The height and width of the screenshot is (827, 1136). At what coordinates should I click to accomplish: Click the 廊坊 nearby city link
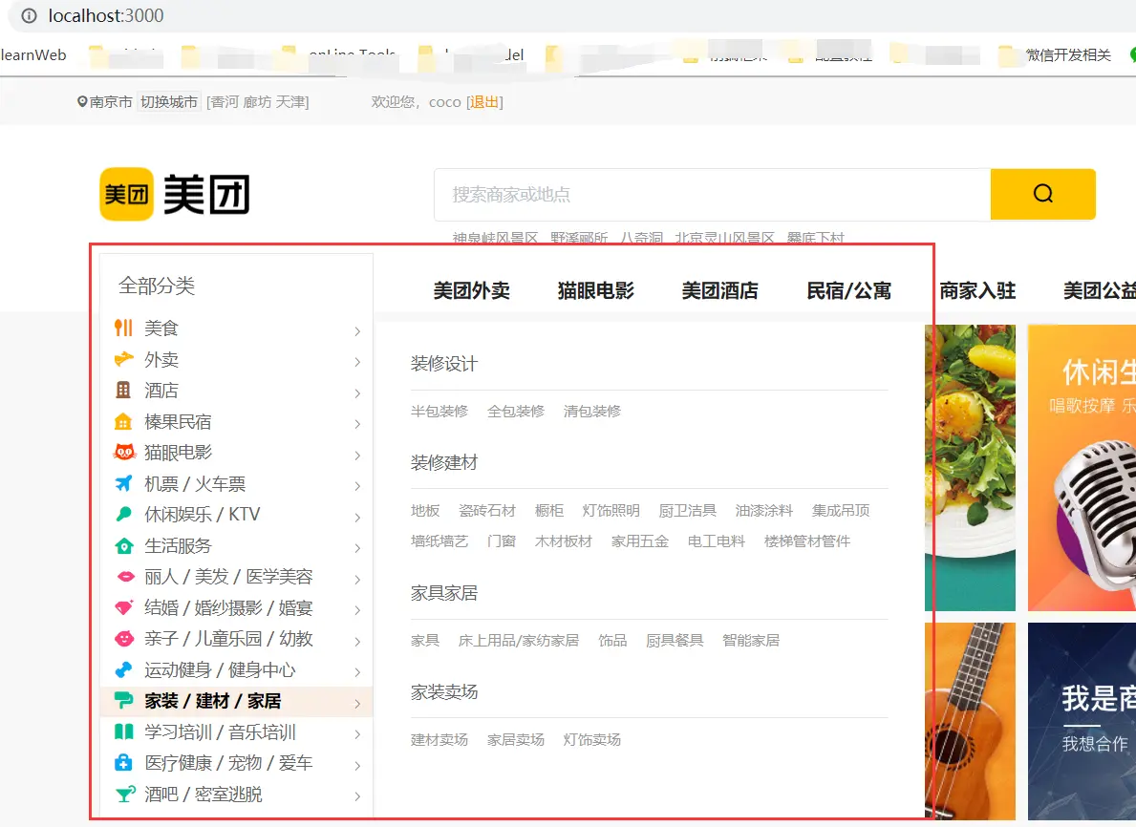click(x=257, y=102)
